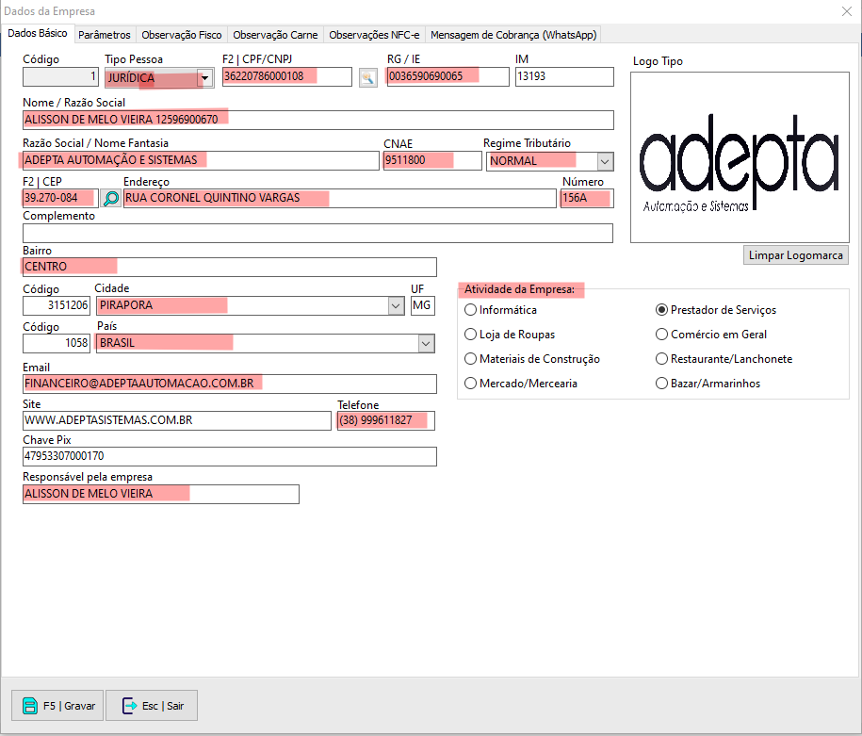
Task: Click the CEP search magnifier icon
Action: click(x=111, y=199)
